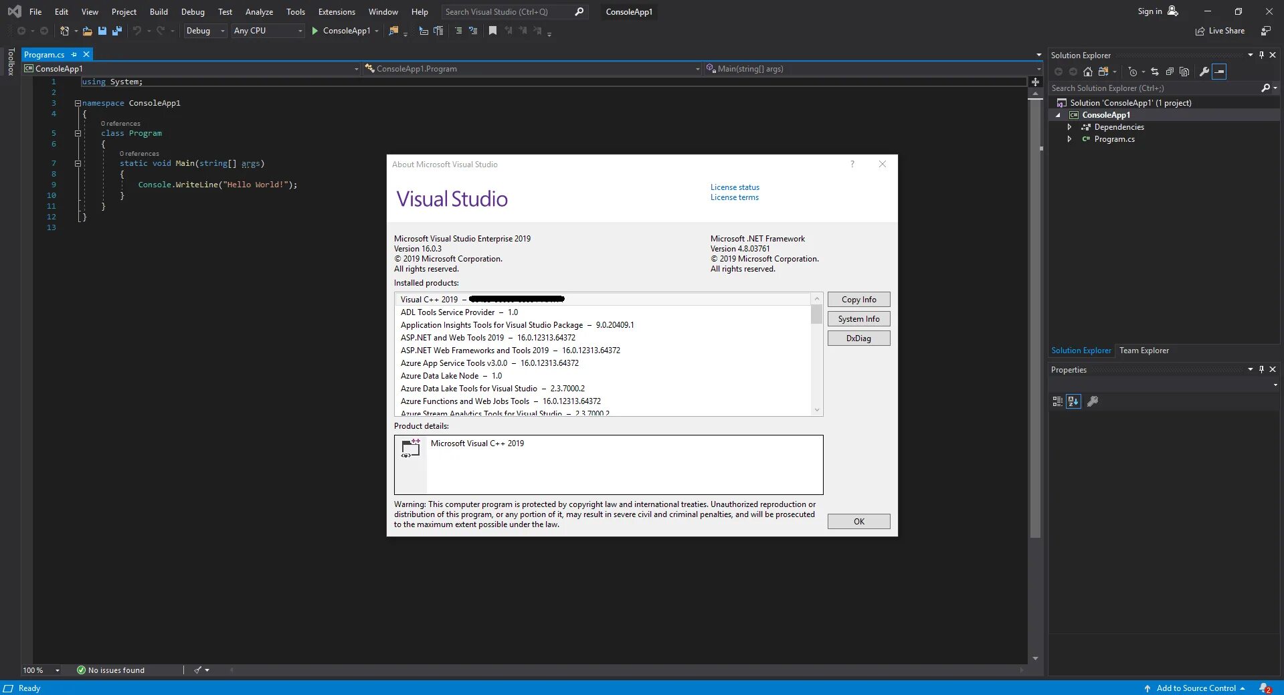Click the Copy Info button
The width and height of the screenshot is (1284, 695).
tap(858, 300)
